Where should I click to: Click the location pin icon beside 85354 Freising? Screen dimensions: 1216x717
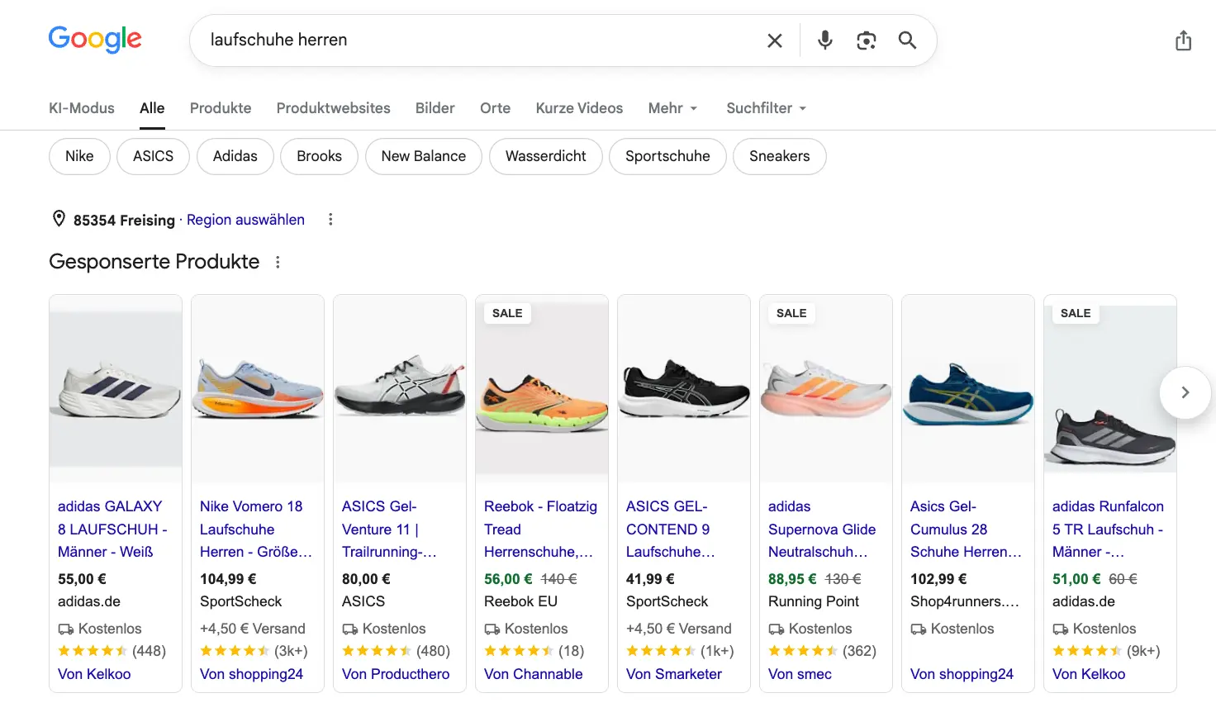tap(59, 219)
